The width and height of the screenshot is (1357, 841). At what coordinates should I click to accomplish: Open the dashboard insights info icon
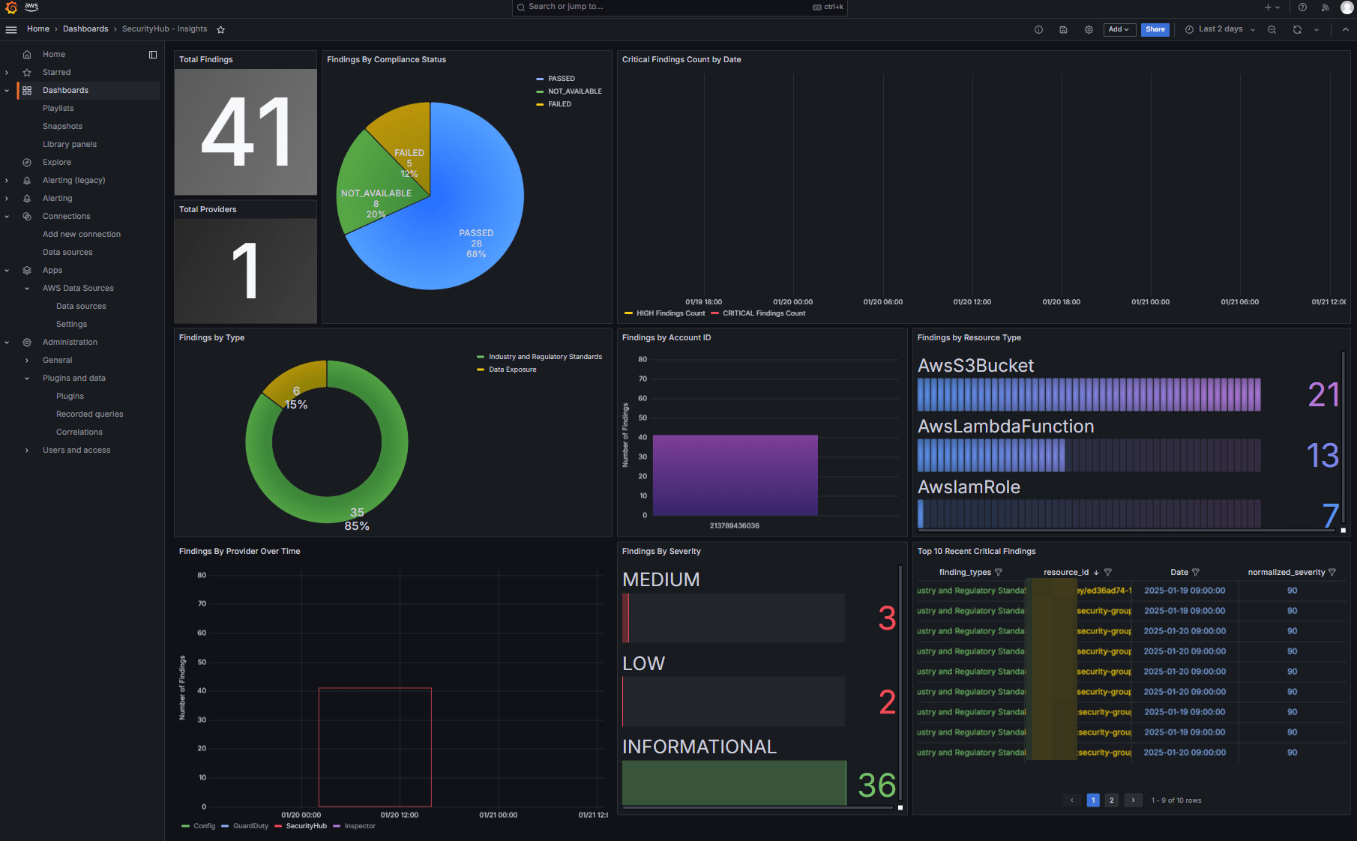coord(1038,30)
